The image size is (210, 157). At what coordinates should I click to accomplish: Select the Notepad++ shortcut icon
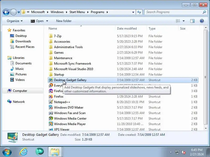point(51,102)
